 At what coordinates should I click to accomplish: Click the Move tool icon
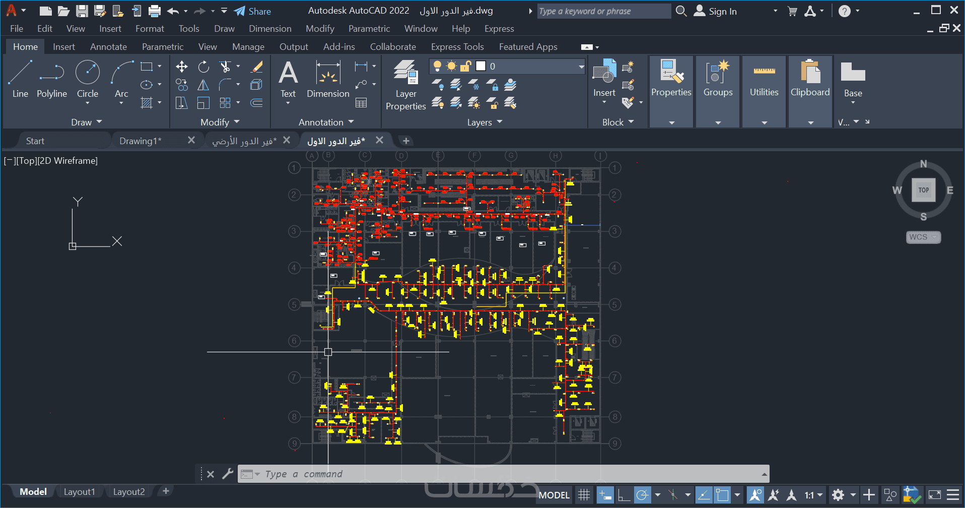(182, 67)
